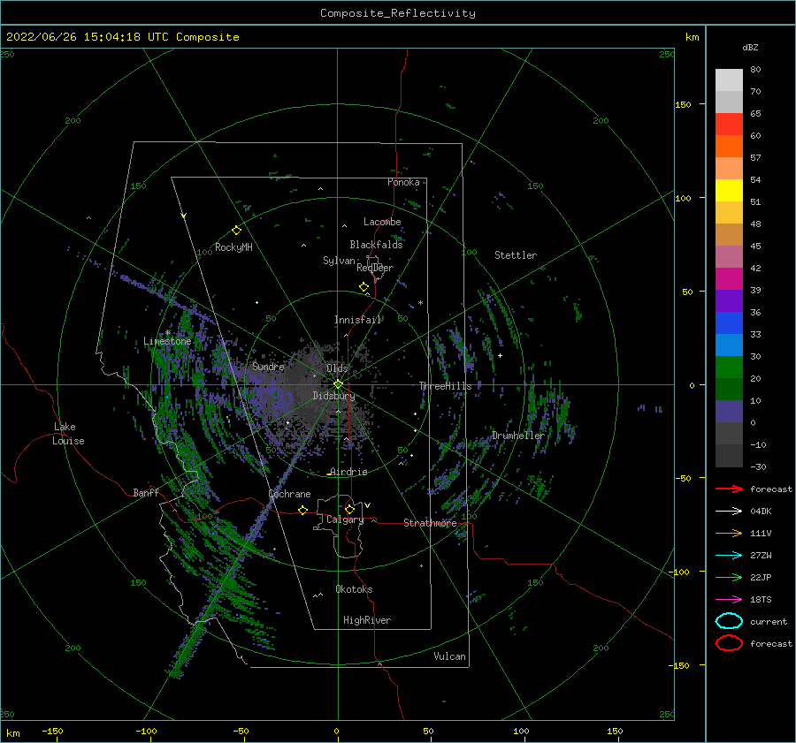Click the Calgary city label
Viewport: 796px width, 743px height.
point(345,519)
